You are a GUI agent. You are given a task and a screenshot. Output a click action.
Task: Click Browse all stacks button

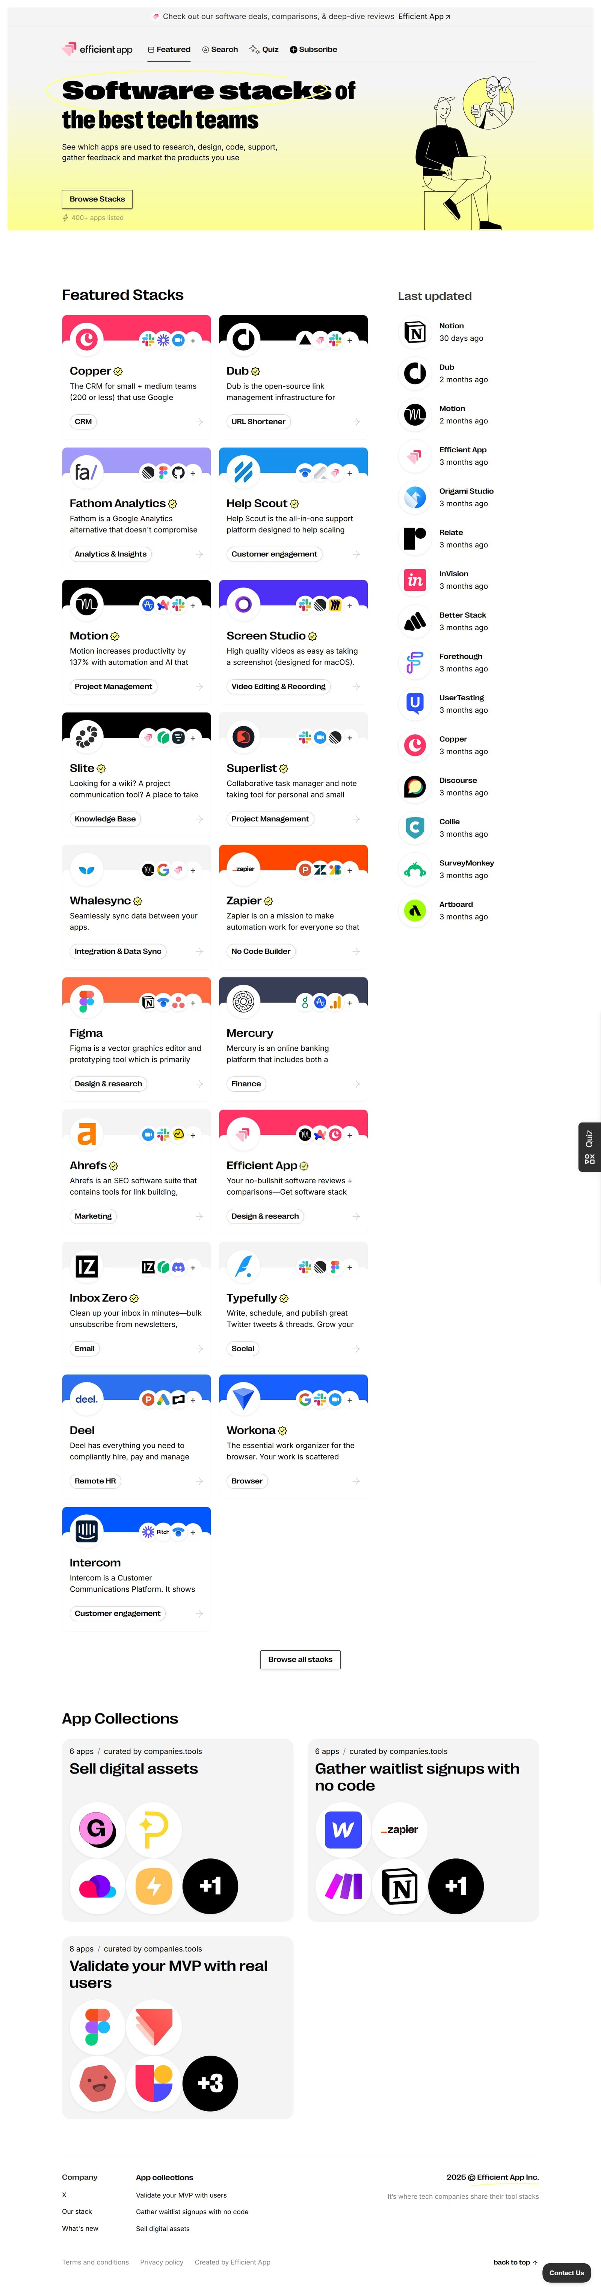click(300, 1659)
